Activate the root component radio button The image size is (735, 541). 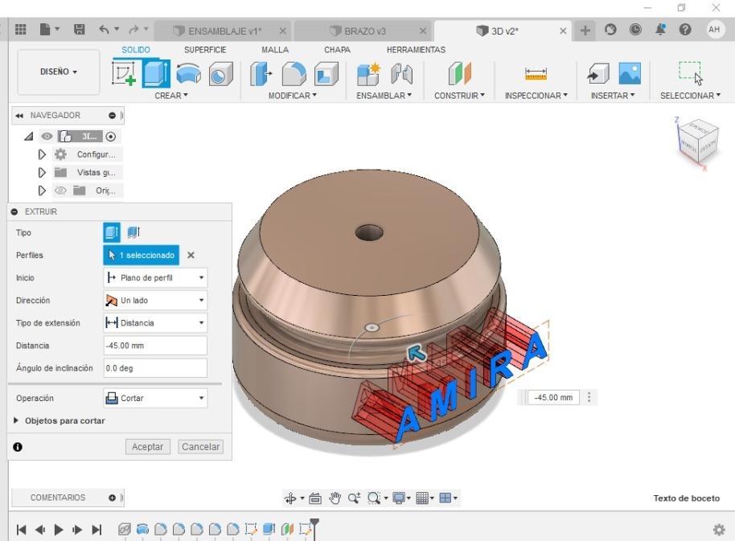coord(111,137)
